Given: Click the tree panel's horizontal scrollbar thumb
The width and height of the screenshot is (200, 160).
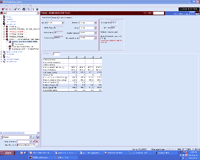Looking at the screenshot, I should point(13,133).
